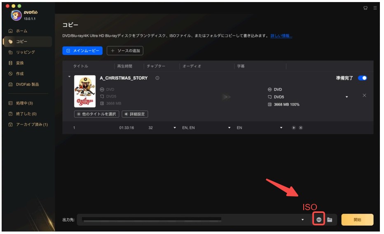The width and height of the screenshot is (384, 234).
Task: Open info icon beside A_CHRISTMAS_STORY
Action: click(x=157, y=78)
